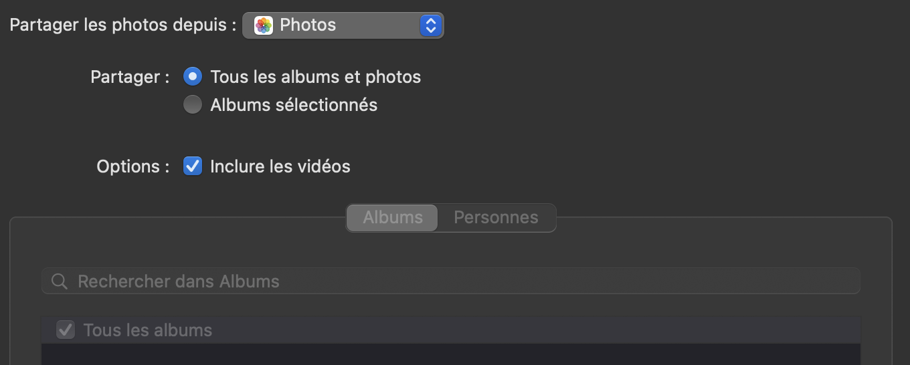Click the "Tous les albums et photos" label text
910x365 pixels.
(315, 77)
